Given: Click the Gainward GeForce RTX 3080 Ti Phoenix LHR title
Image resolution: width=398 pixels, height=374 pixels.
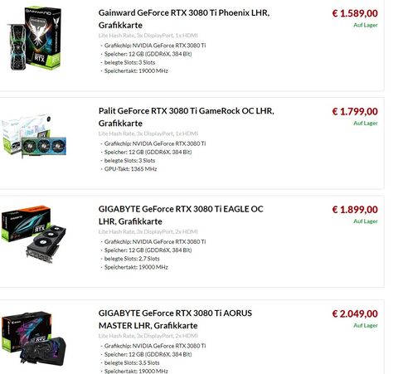Looking at the screenshot, I should tap(184, 19).
